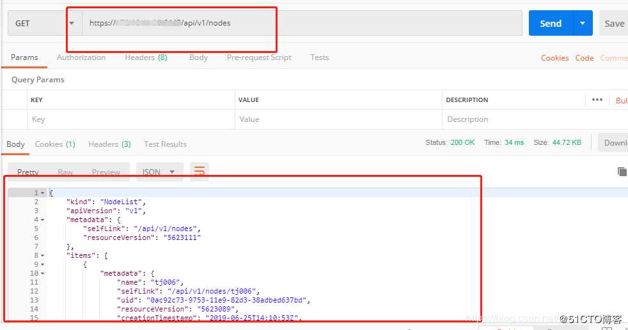Open the request Headers (8) tab
The height and width of the screenshot is (330, 628).
pyautogui.click(x=146, y=57)
